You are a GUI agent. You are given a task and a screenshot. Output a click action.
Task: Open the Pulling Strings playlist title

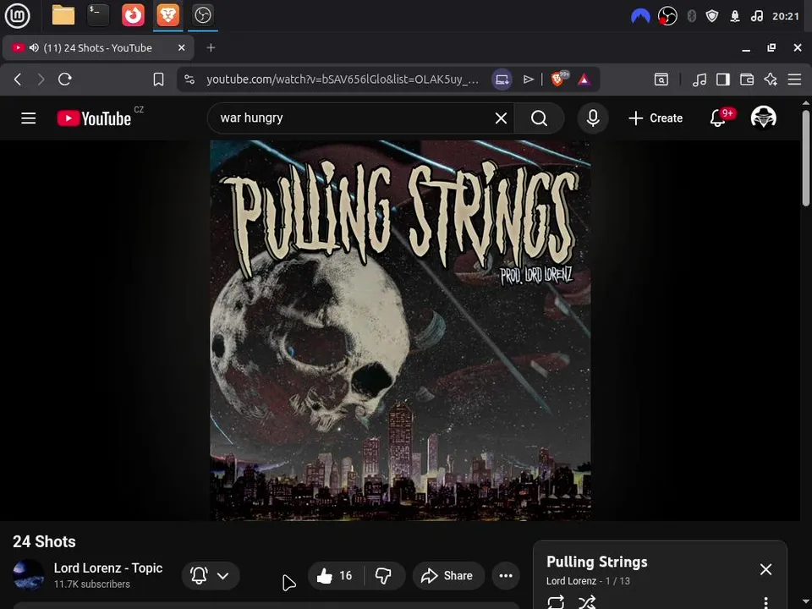[596, 562]
